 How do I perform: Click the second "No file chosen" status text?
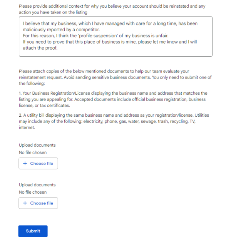33,192
